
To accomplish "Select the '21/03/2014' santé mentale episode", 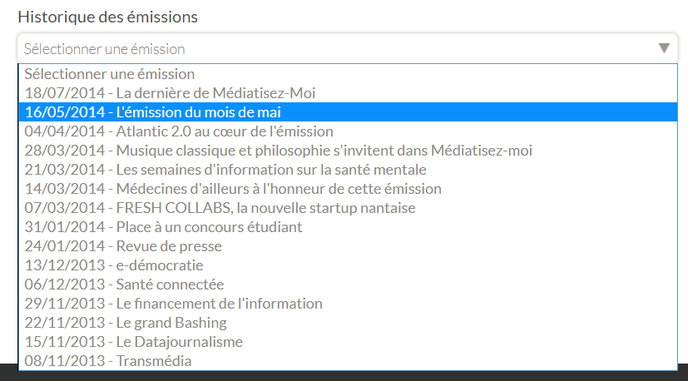I will click(x=225, y=170).
